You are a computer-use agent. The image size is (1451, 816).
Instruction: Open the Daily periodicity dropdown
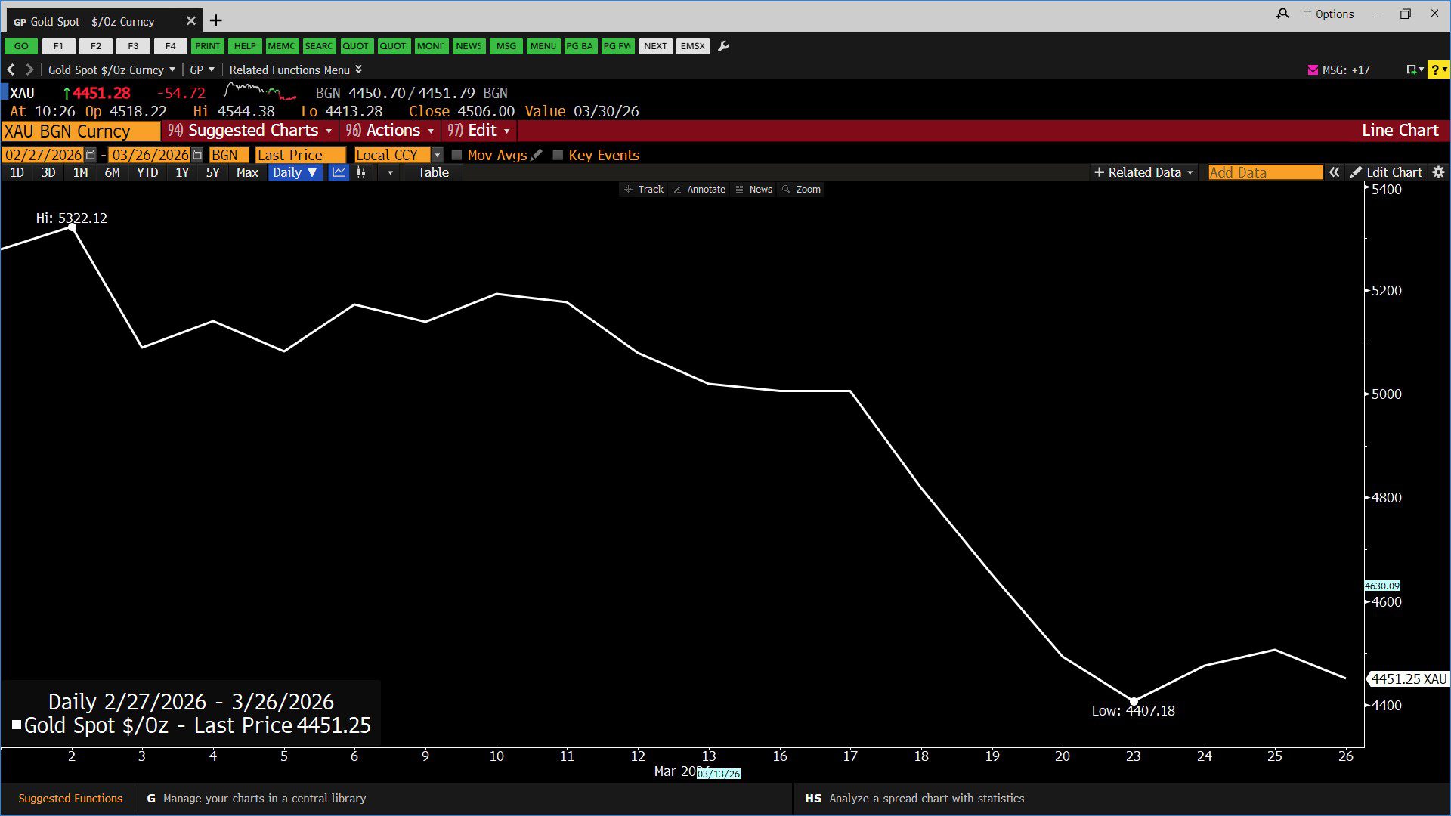[295, 172]
